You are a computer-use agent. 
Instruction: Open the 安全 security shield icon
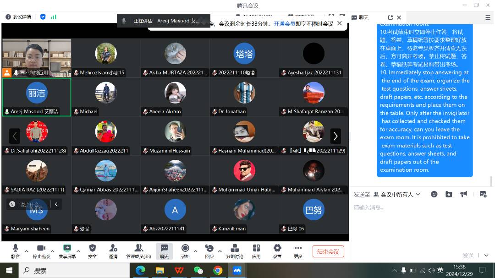(x=93, y=251)
